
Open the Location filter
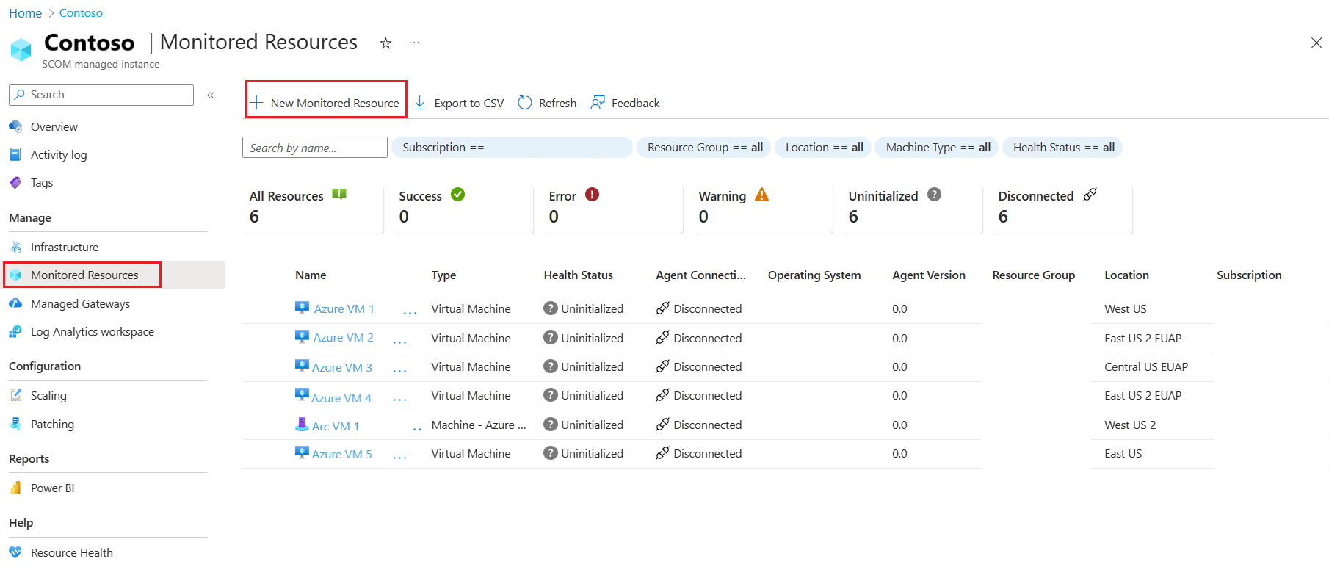[824, 148]
